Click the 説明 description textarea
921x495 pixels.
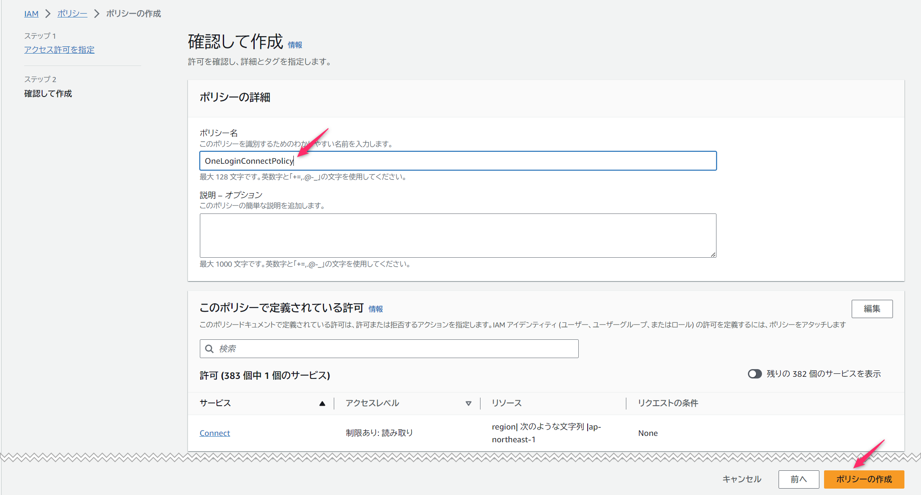coord(458,235)
